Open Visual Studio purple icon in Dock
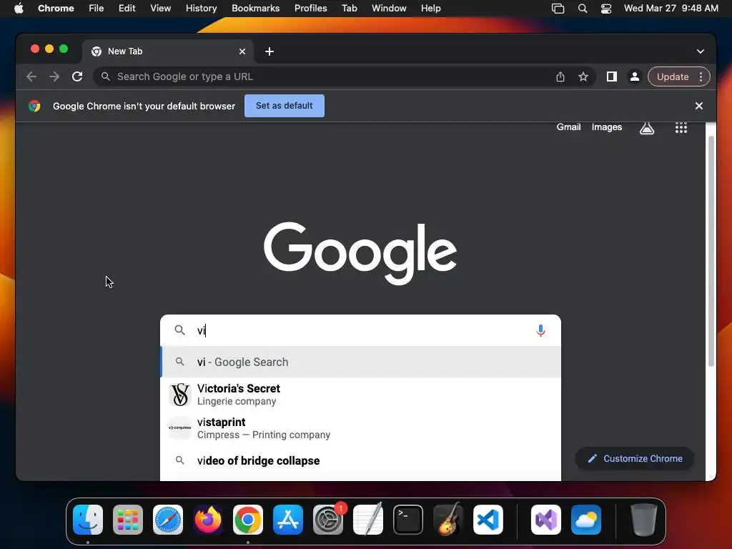This screenshot has height=549, width=732. [x=546, y=519]
